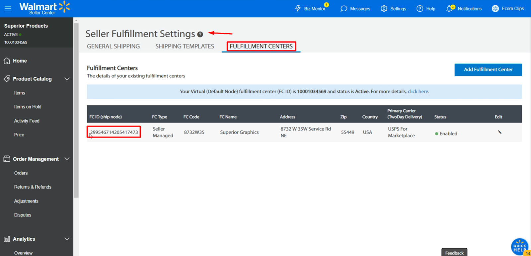Image resolution: width=531 pixels, height=256 pixels.
Task: Click Superior Products seller name
Action: pyautogui.click(x=26, y=26)
